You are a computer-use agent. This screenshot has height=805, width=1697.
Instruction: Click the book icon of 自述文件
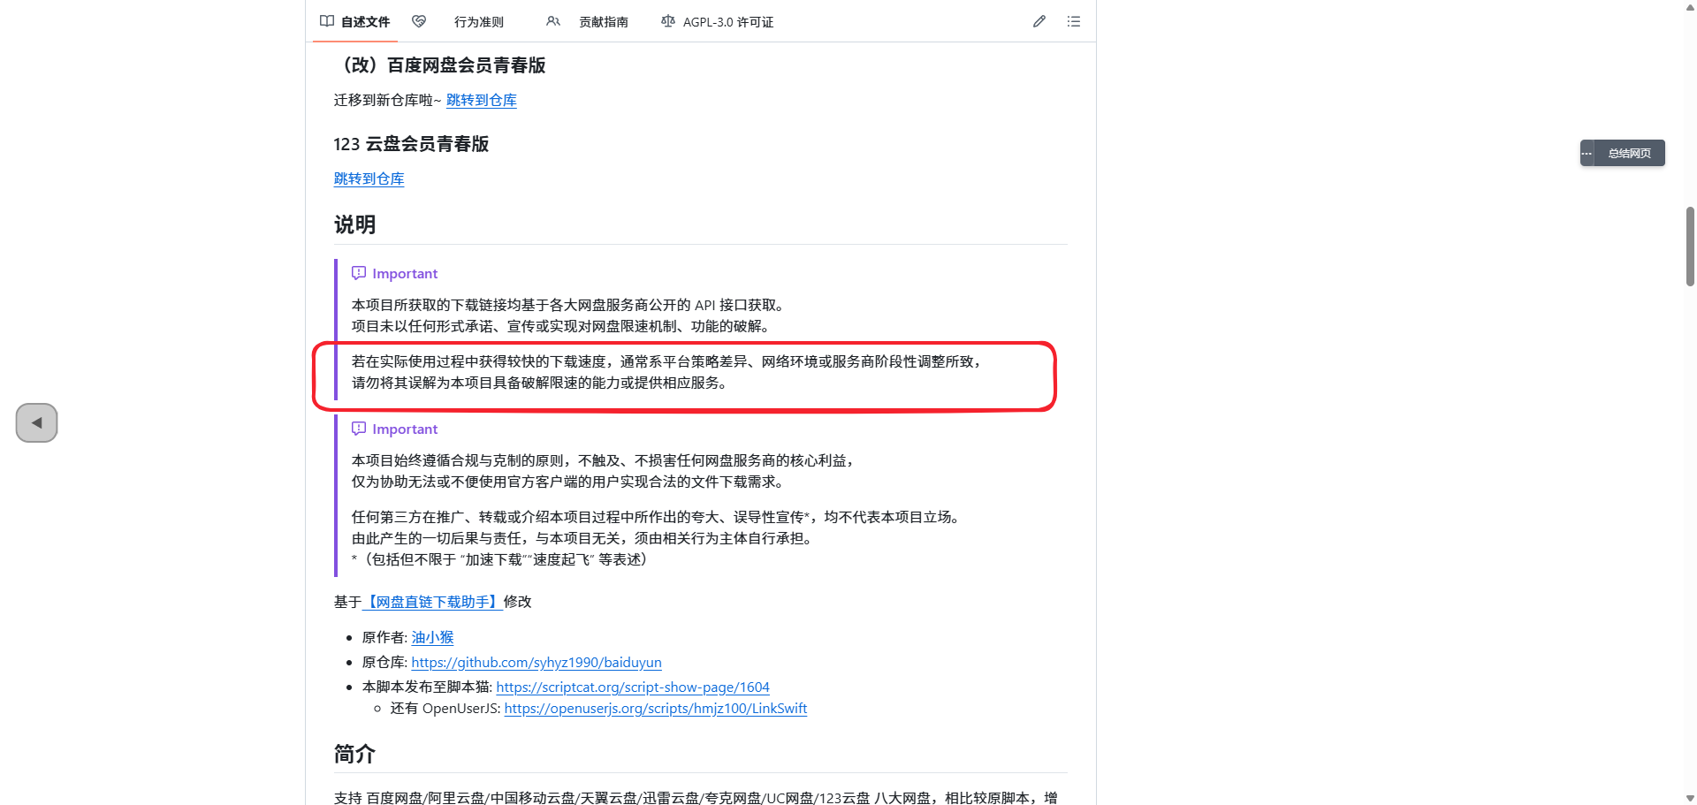(x=327, y=21)
